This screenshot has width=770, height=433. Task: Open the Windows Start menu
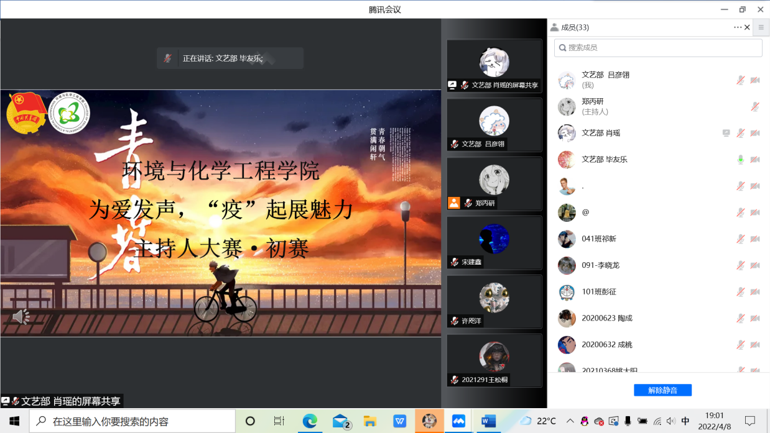[x=14, y=421]
